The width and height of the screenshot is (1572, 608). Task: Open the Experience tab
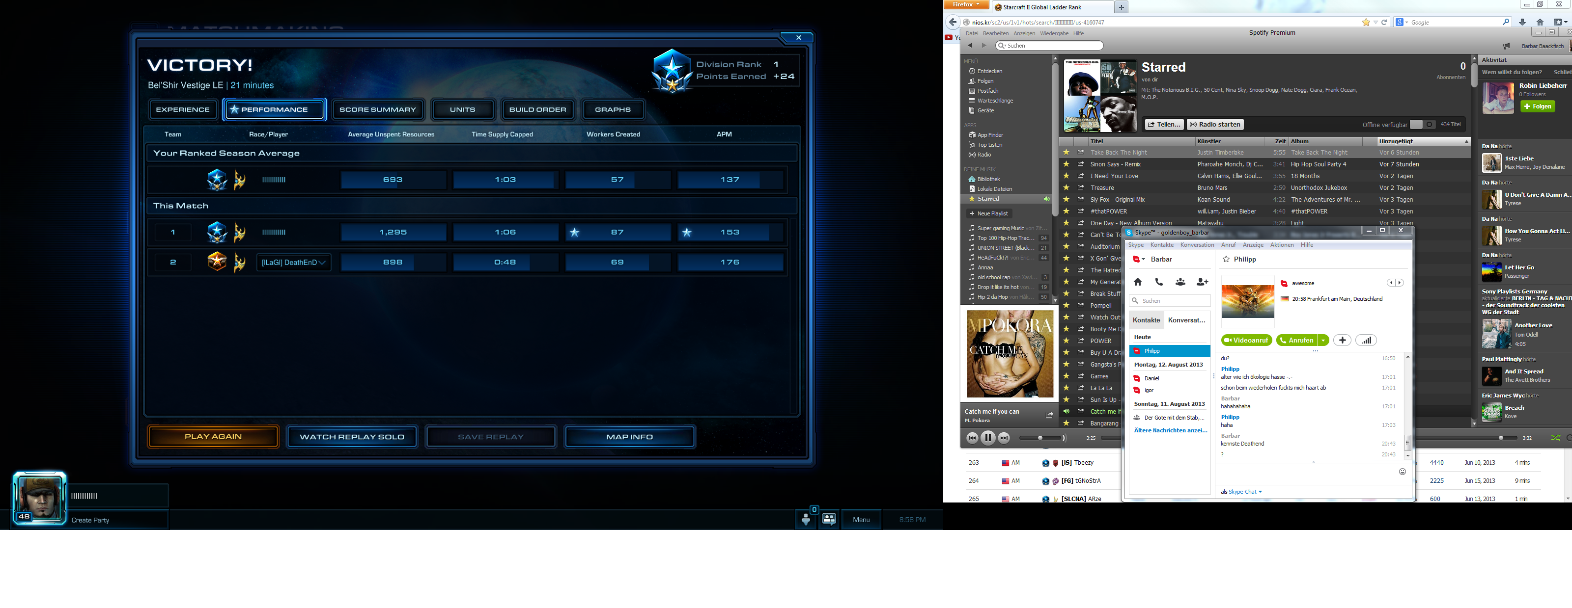pyautogui.click(x=182, y=110)
